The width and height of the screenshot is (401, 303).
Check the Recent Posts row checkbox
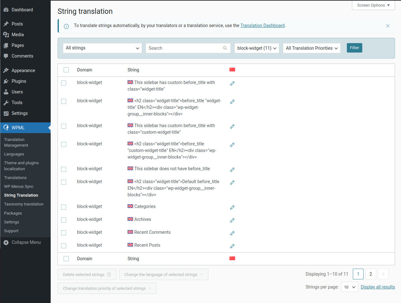click(64, 246)
